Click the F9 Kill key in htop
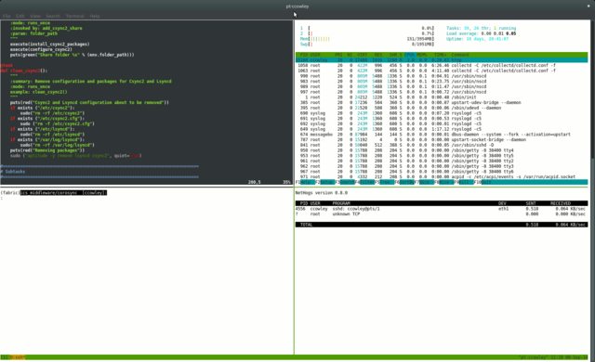The image size is (595, 362). pyautogui.click(x=464, y=182)
